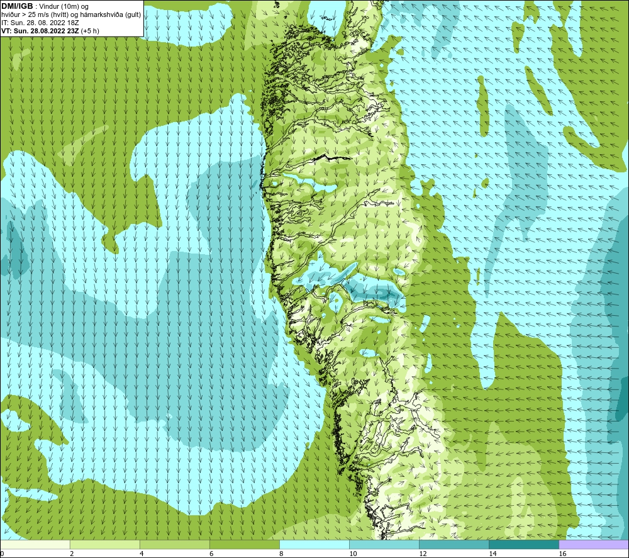Click the '2' scale label

[x=72, y=554]
